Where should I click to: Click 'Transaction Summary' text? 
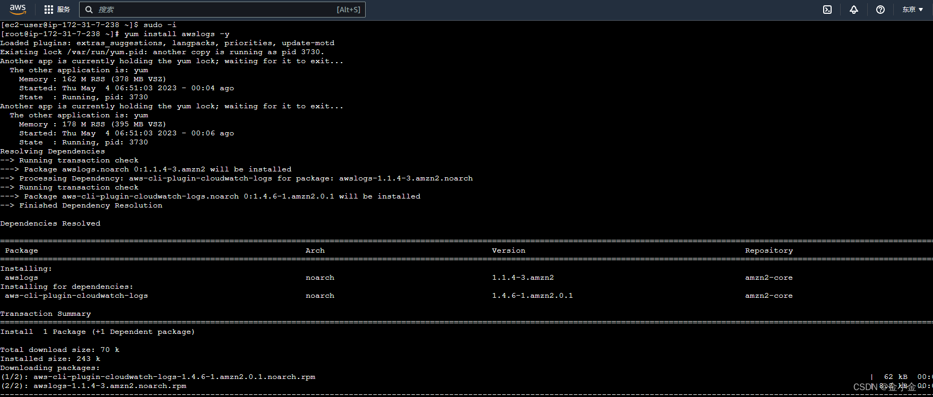(46, 314)
